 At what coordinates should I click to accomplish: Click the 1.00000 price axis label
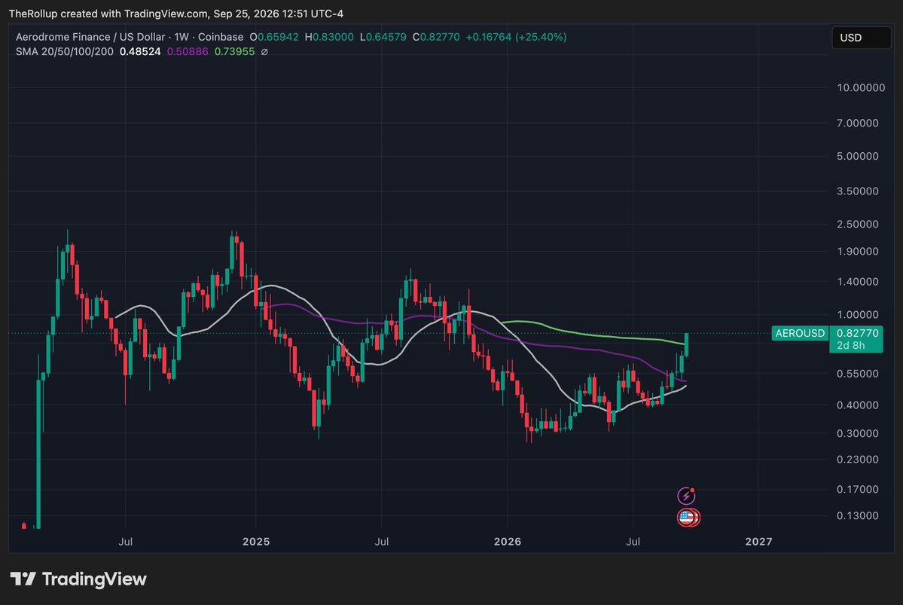[858, 315]
